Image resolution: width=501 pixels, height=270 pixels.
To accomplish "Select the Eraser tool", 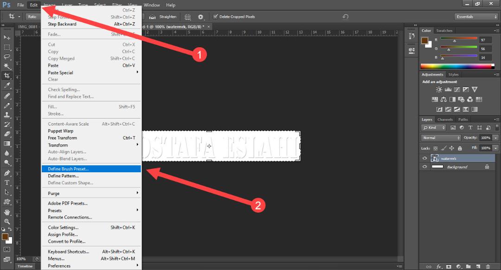I will pyautogui.click(x=6, y=134).
